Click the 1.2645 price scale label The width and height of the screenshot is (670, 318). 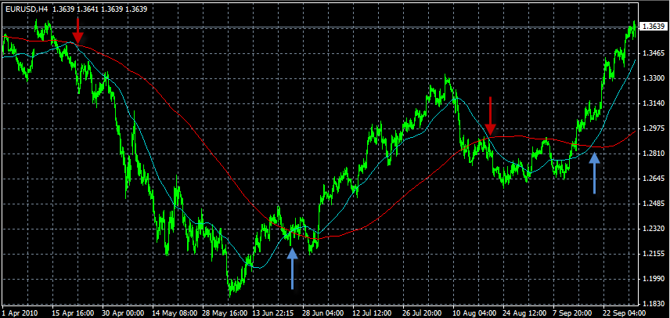[653, 179]
